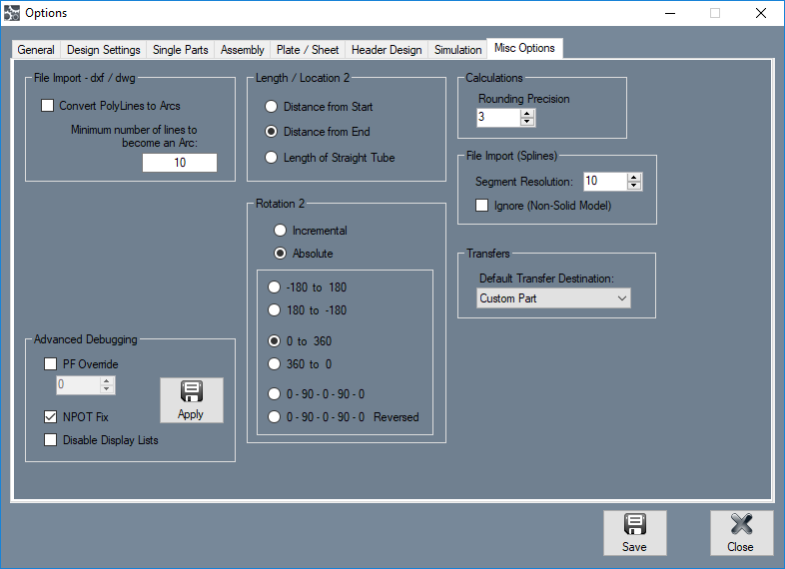Choose Incremental rotation option
This screenshot has height=569, width=785.
[x=280, y=231]
